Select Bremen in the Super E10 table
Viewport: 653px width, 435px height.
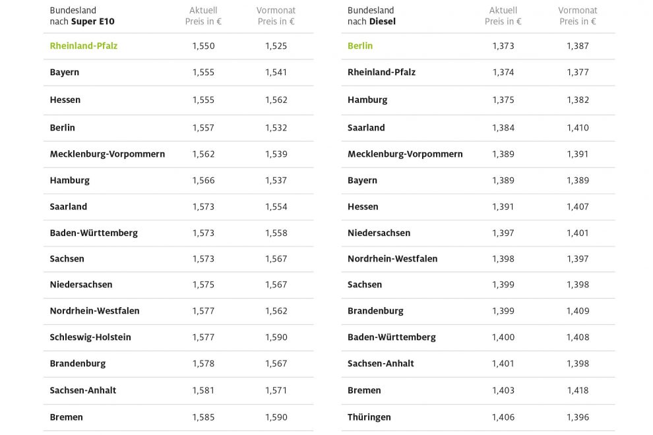pyautogui.click(x=67, y=417)
